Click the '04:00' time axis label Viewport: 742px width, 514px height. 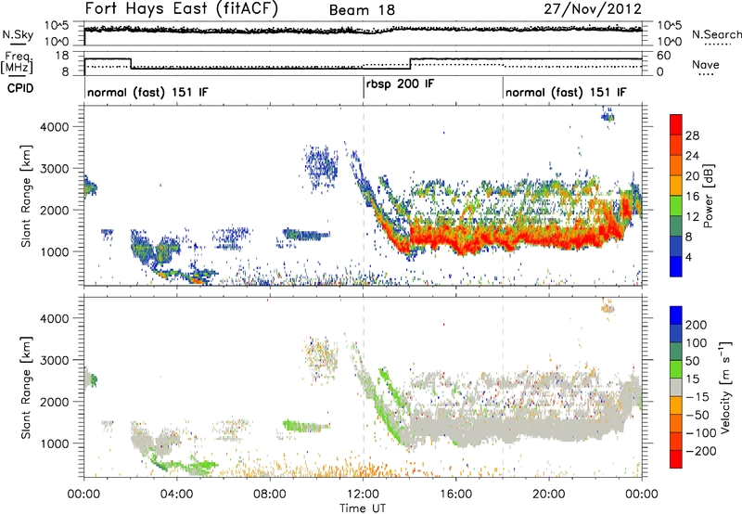(177, 494)
